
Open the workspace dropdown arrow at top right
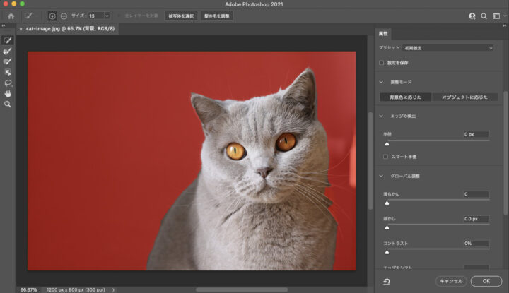(505, 16)
